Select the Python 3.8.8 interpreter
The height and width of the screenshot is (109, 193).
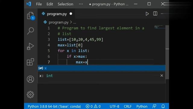[x=54, y=106]
